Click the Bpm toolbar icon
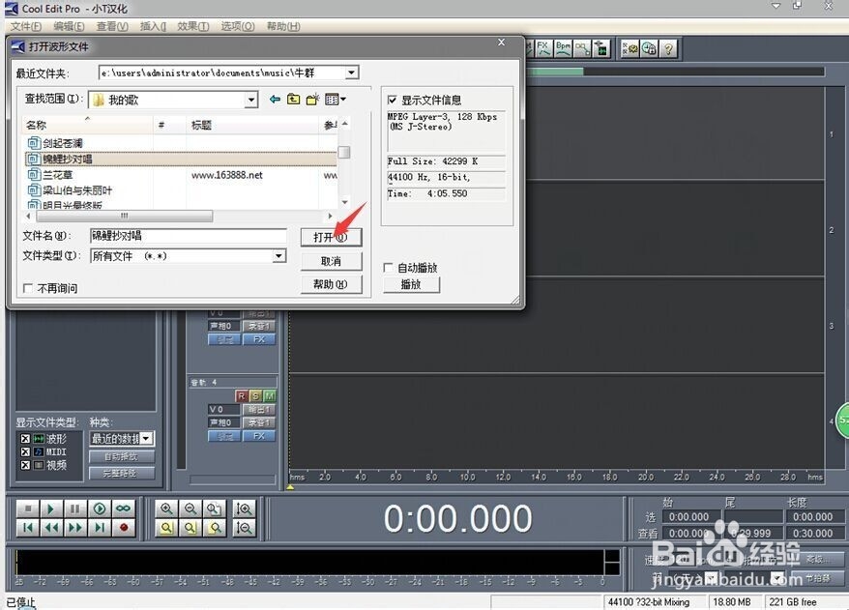The height and width of the screenshot is (610, 849). [x=563, y=48]
